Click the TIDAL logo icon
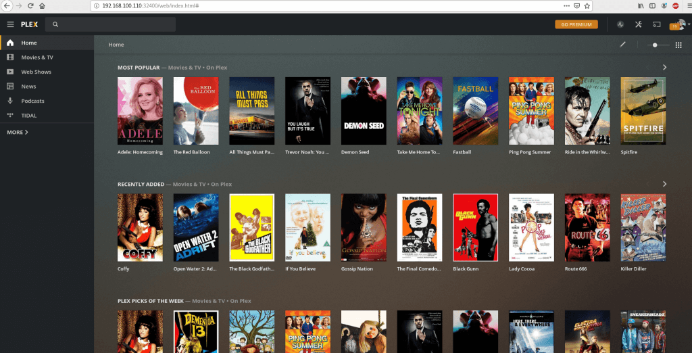This screenshot has width=692, height=353. click(x=10, y=116)
